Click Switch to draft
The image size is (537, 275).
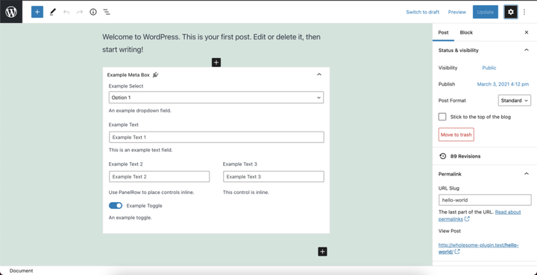click(423, 12)
